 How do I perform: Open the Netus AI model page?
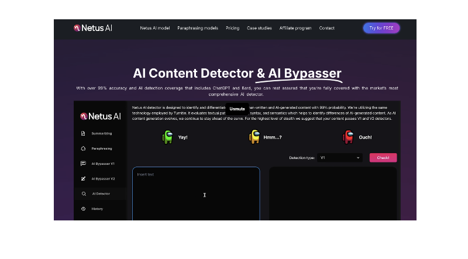click(x=155, y=28)
